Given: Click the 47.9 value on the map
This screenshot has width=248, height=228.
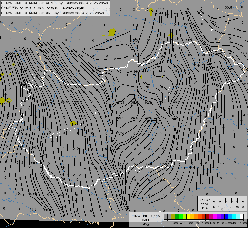Looking at the screenshot, I should pyautogui.click(x=33, y=210).
